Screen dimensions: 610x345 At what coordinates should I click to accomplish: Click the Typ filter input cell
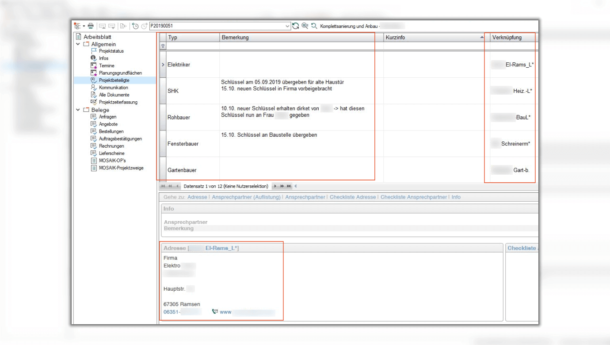(193, 46)
